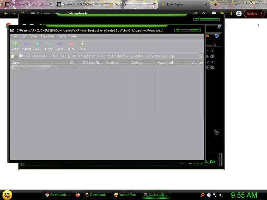Screen dimensions: 267x200
Task: Click the Add button in 7-Zip toolbar
Action: click(15, 46)
